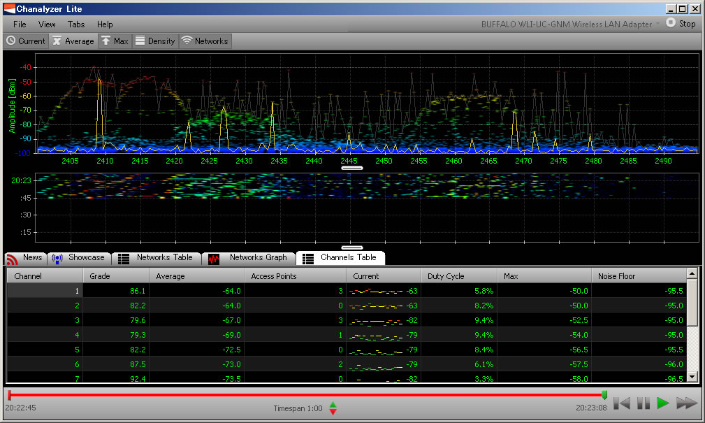Play the spectrum recording
This screenshot has height=423, width=705.
(x=663, y=403)
